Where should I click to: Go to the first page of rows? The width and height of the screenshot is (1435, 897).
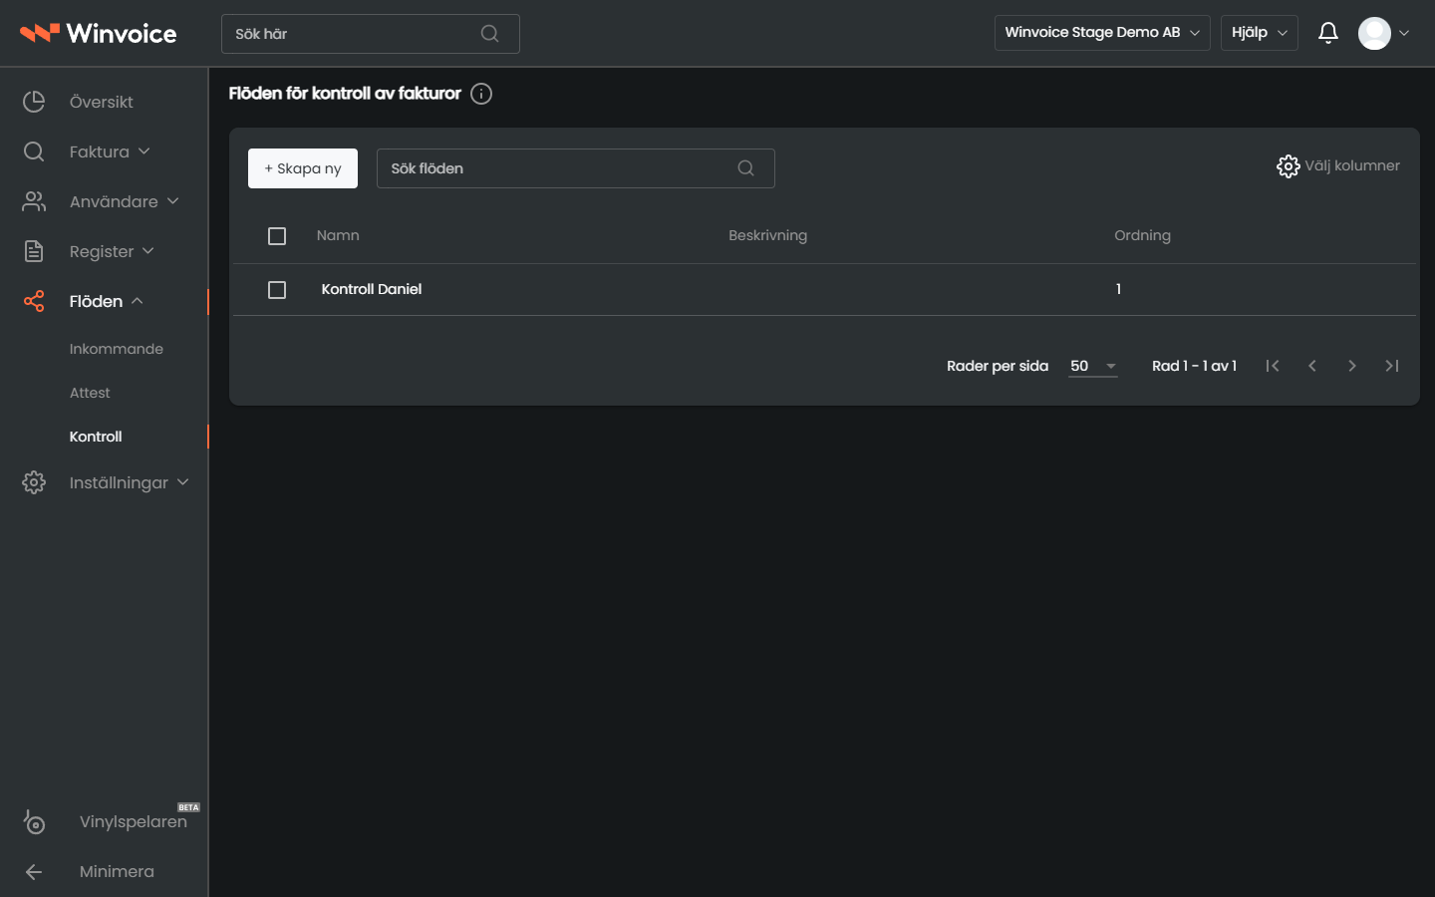tap(1273, 366)
